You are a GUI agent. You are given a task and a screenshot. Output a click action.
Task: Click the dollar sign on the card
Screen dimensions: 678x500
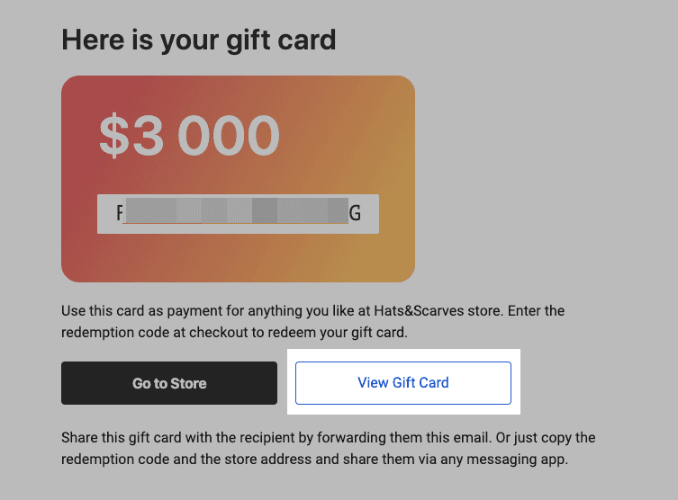[113, 136]
